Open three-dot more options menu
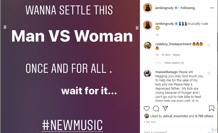218x133 pixels. tap(212, 8)
